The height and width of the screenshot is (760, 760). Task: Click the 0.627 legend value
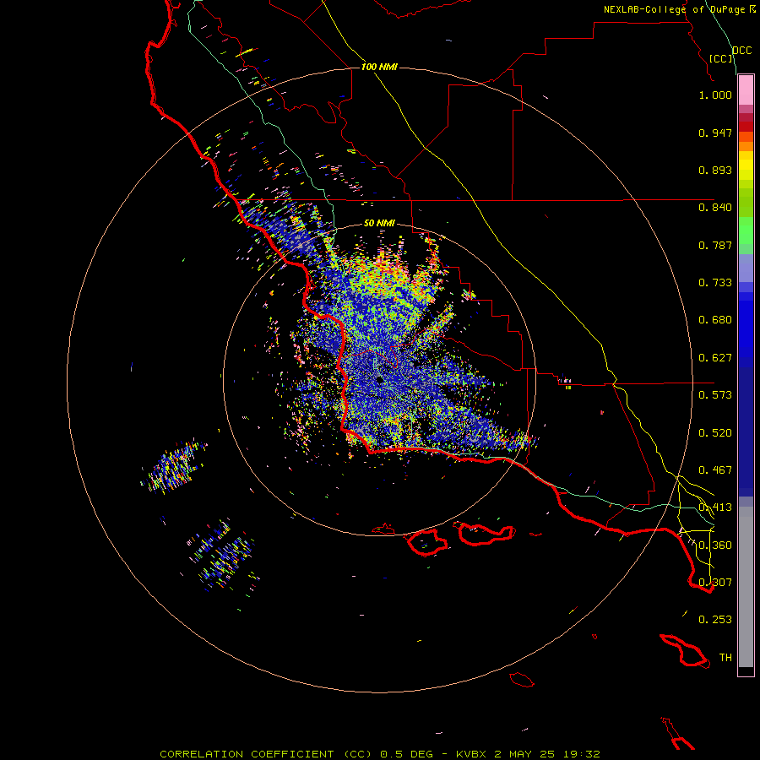tap(715, 358)
